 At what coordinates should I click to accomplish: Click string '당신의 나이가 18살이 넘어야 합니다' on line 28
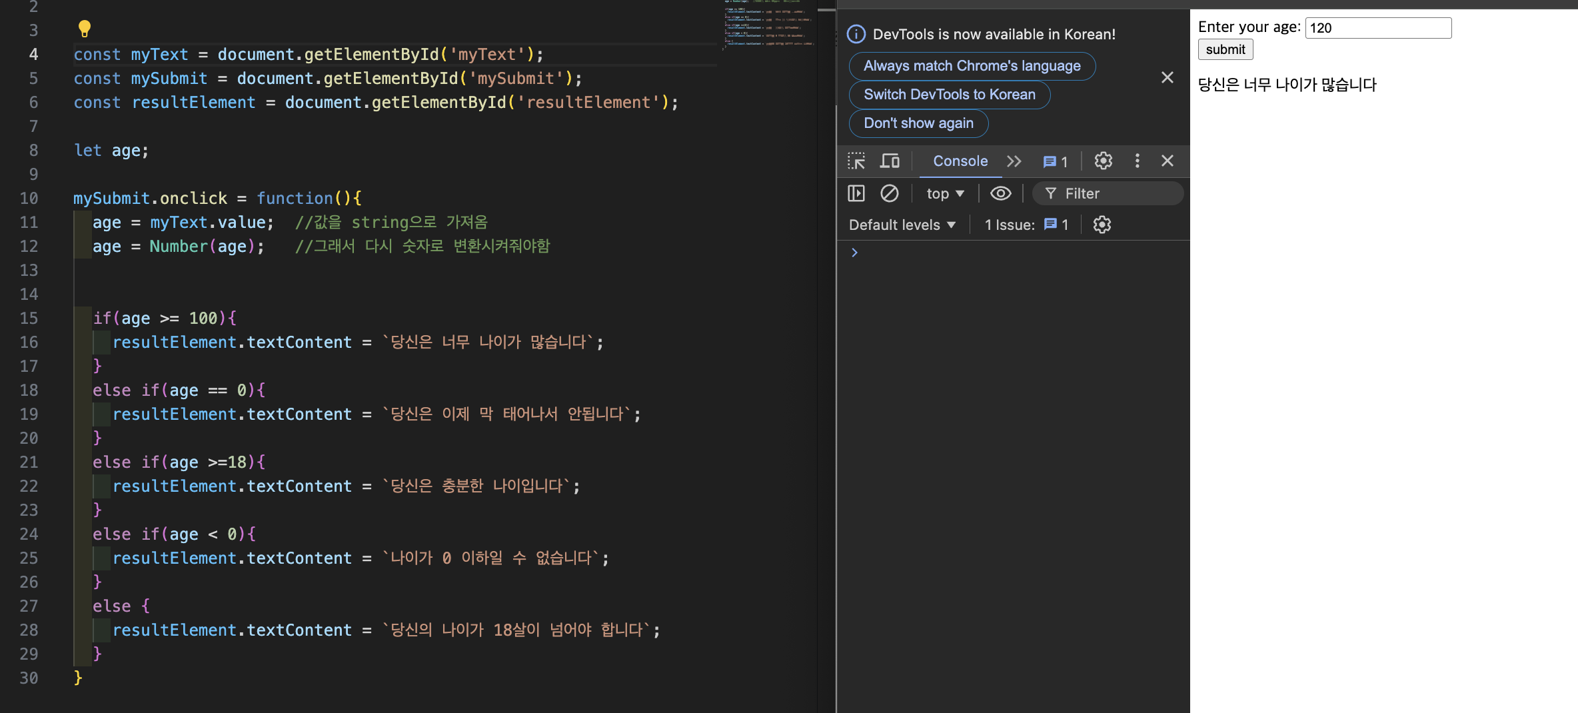click(x=516, y=630)
